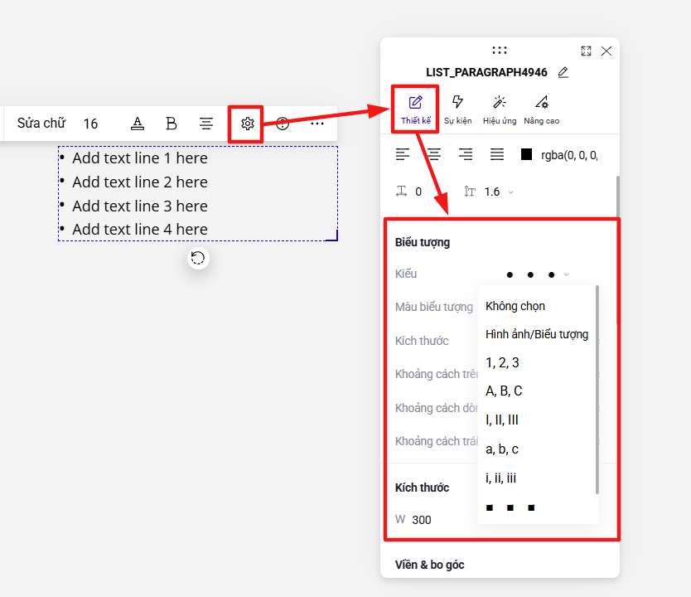Change the font size 16 field
Screen dimensions: 691x597
(x=90, y=124)
